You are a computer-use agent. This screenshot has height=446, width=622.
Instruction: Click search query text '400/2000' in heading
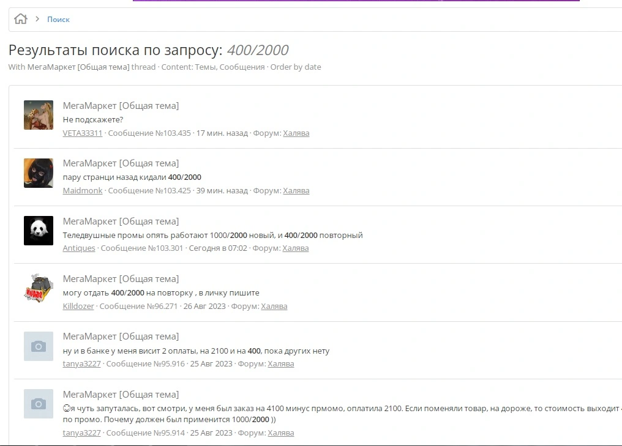tap(258, 50)
